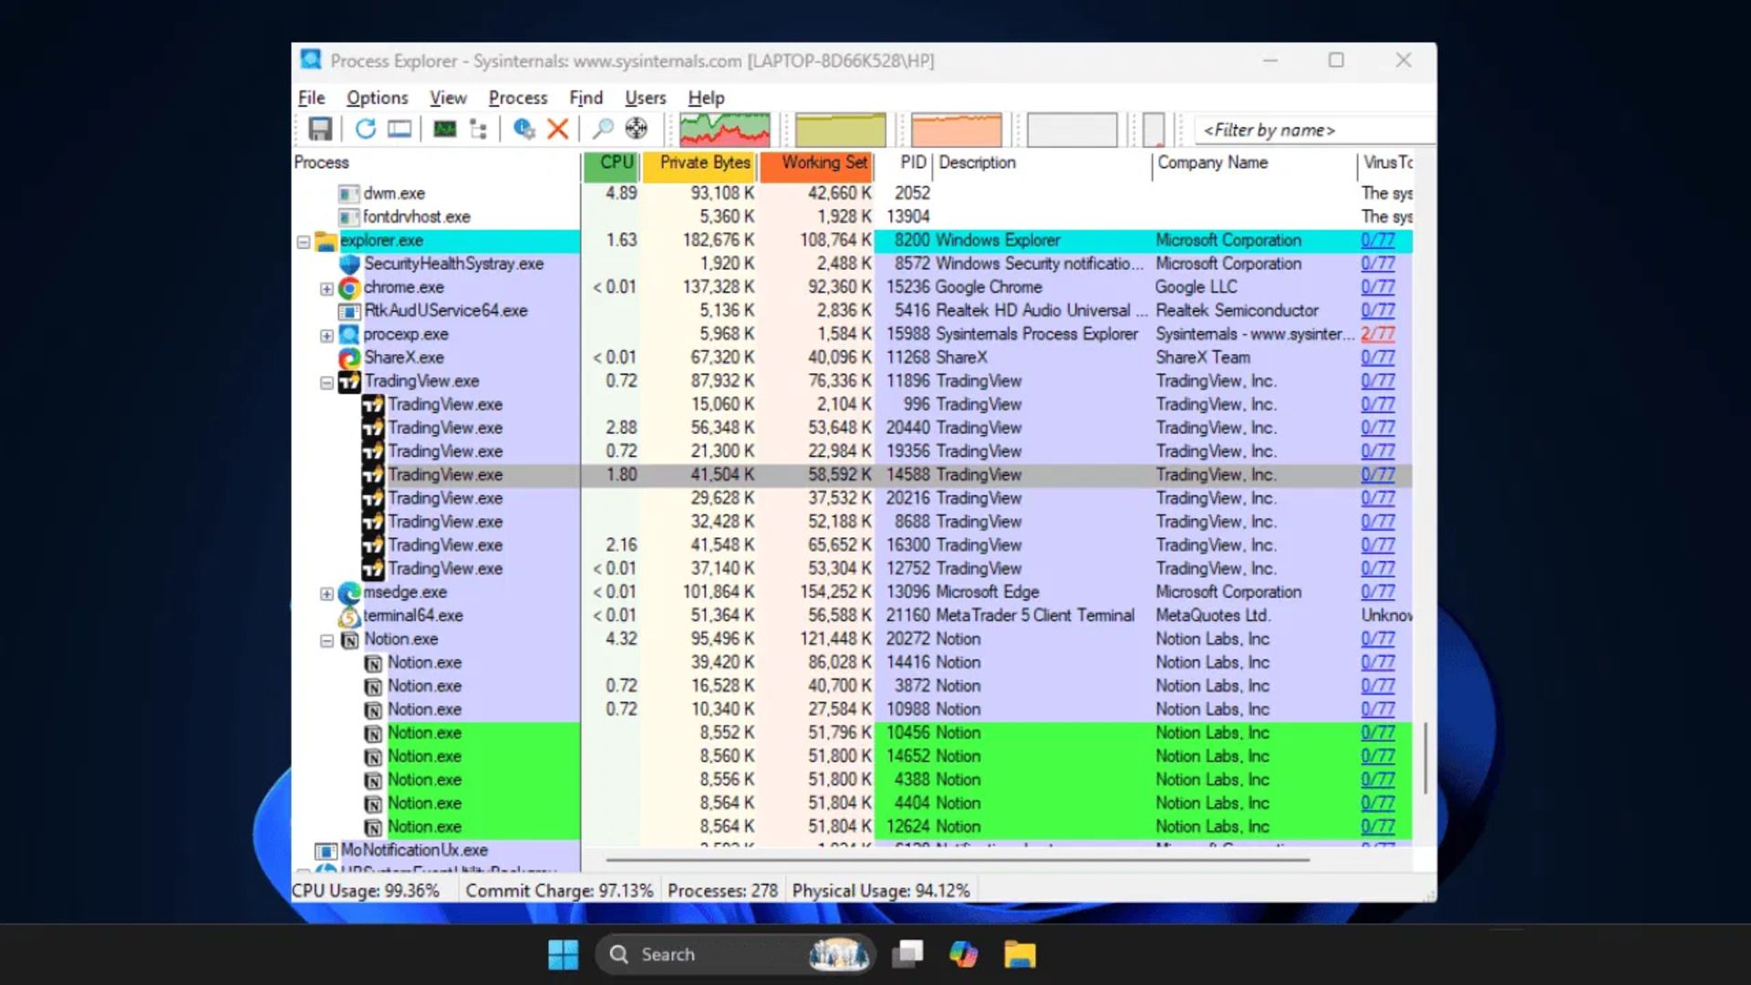Click the commit charge memory graph
Screen dimensions: 1751x985
coord(839,129)
